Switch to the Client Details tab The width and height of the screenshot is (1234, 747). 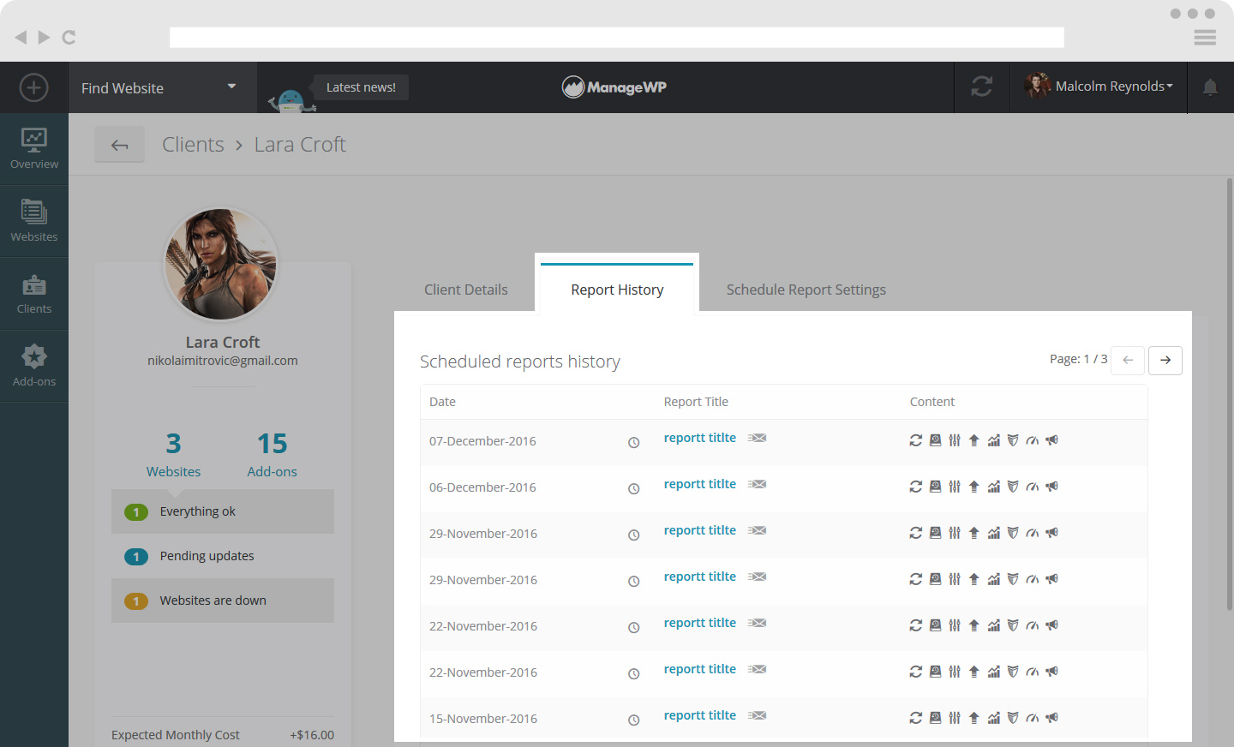466,290
